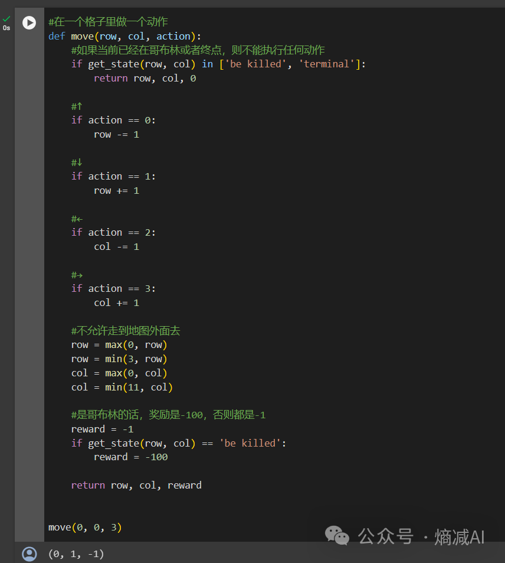Click the green checkmark execution status
Screen dimensions: 505x563
point(6,19)
